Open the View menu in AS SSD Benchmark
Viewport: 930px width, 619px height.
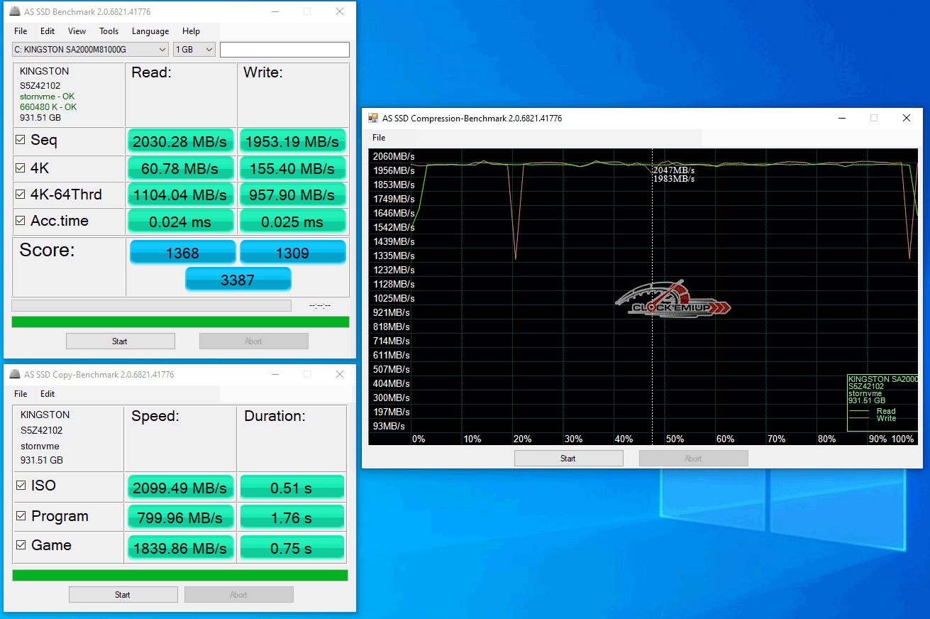(77, 31)
